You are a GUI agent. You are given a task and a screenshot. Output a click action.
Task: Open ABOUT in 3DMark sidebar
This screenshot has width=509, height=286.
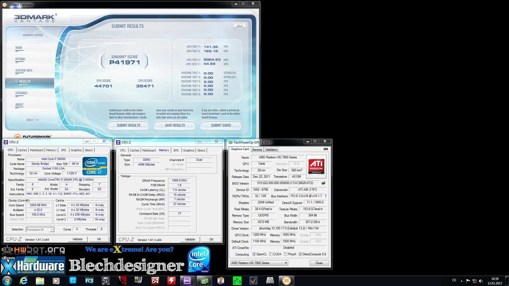[19, 105]
